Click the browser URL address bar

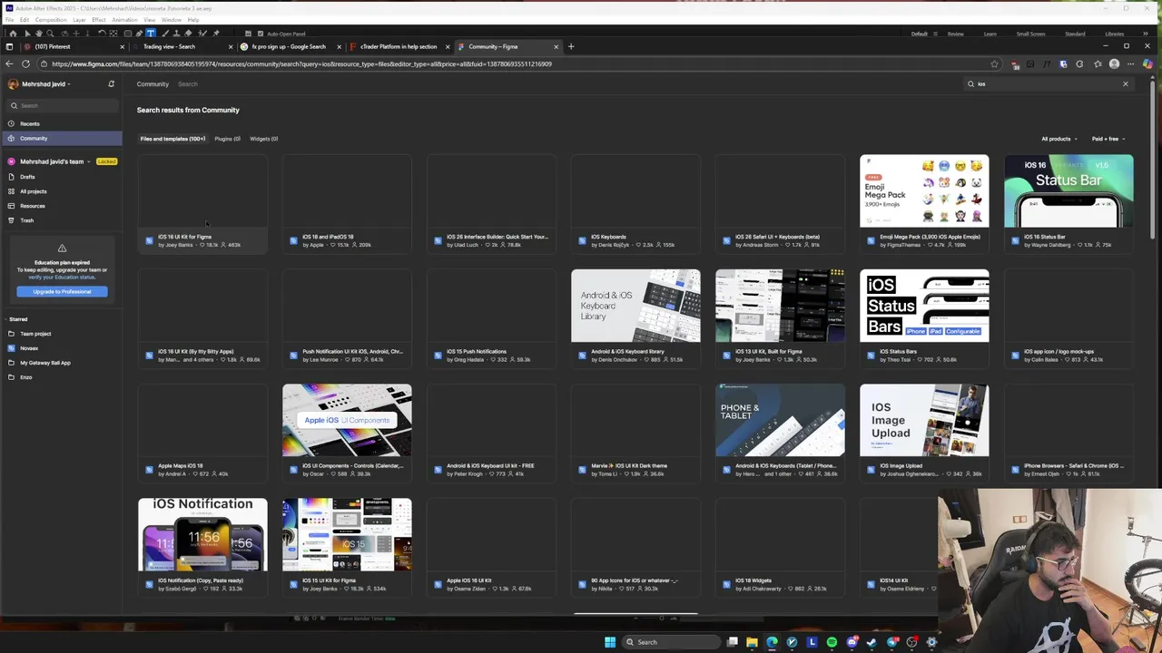click(x=517, y=64)
